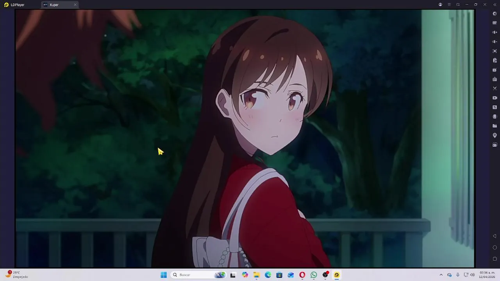Open File Explorer from the taskbar
Screen dimensions: 500x281
[x=257, y=275]
